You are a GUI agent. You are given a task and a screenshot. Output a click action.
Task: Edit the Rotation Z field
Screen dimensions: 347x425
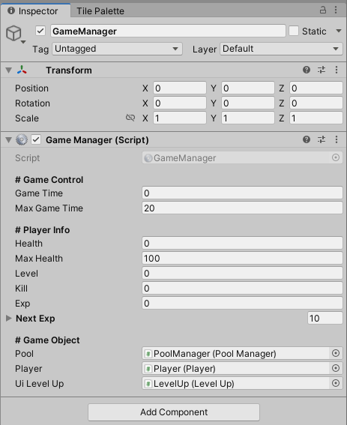[316, 103]
